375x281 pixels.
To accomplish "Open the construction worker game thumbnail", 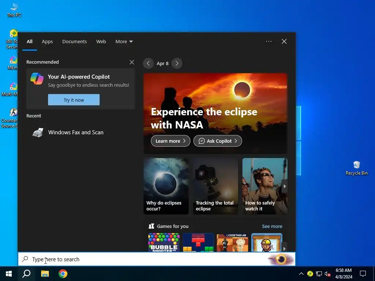I will point(267,242).
